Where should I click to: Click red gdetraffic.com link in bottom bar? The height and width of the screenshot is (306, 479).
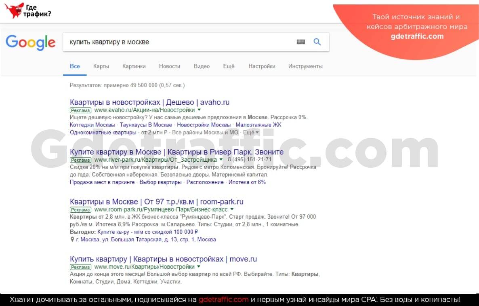(x=224, y=300)
